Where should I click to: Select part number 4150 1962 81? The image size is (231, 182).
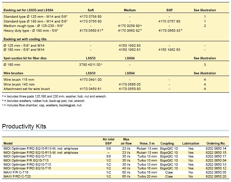[x=130, y=50]
